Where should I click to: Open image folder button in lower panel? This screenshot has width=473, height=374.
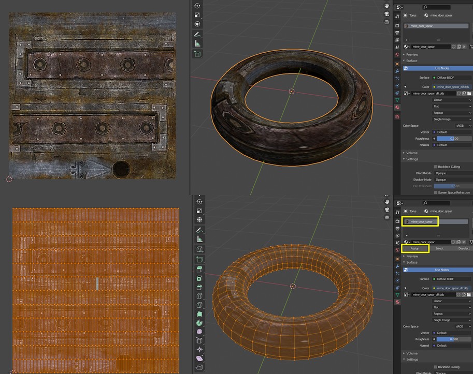pyautogui.click(x=468, y=294)
